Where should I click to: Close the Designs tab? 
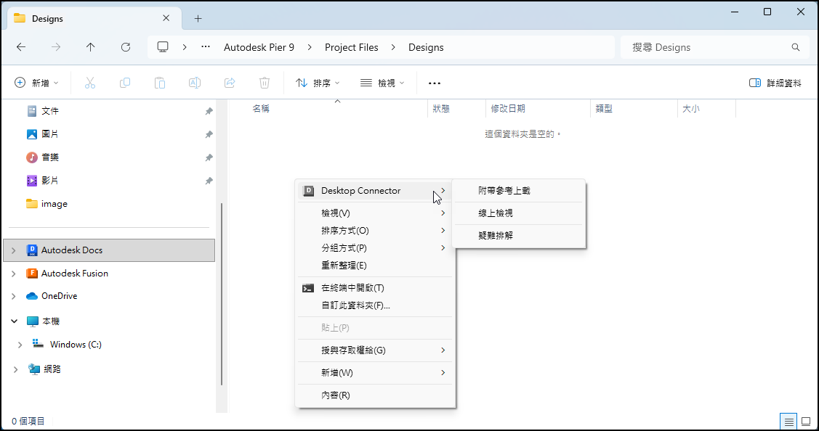click(x=166, y=18)
